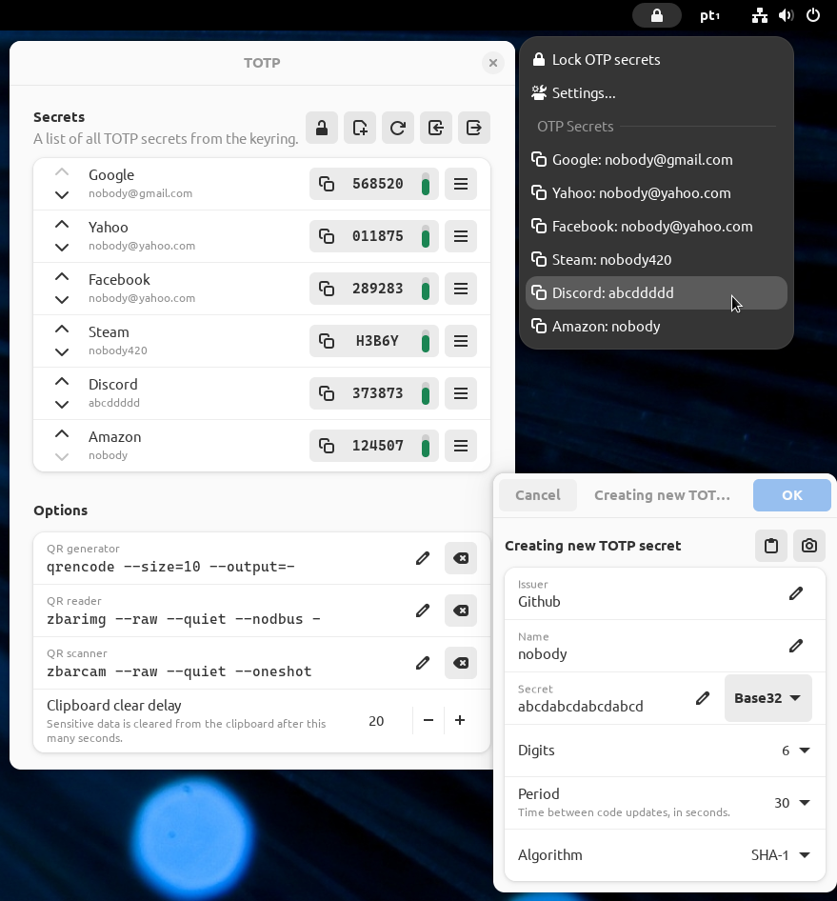
Task: Click the network icon in top bar
Action: click(760, 15)
